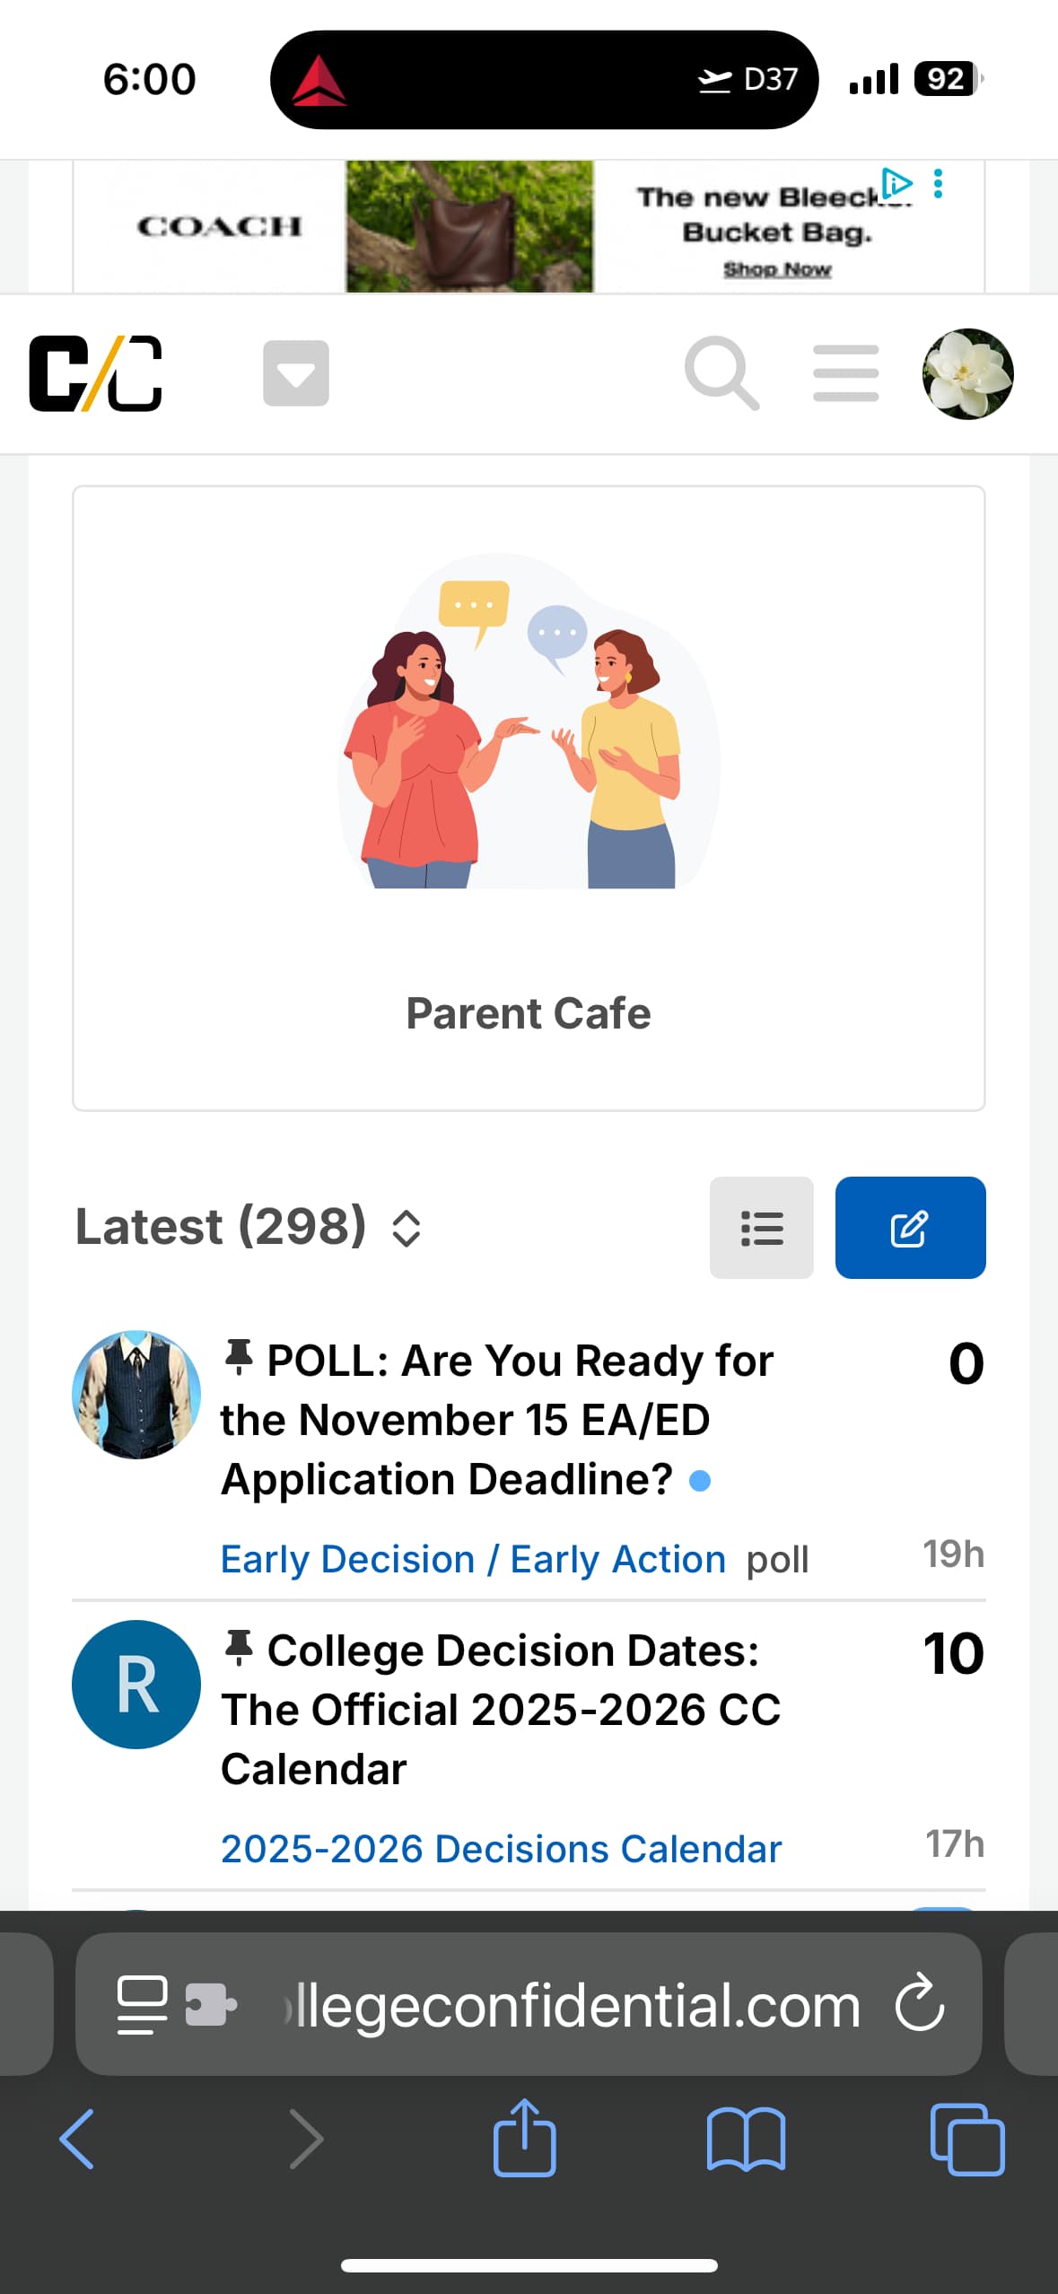Tap the Safari reload page icon
1058x2294 pixels.
[920, 2003]
